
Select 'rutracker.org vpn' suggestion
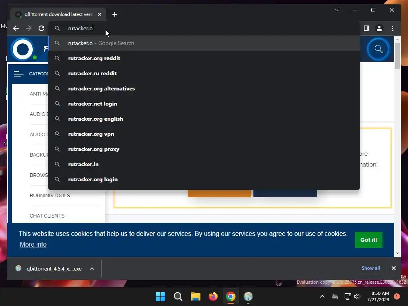(x=204, y=134)
